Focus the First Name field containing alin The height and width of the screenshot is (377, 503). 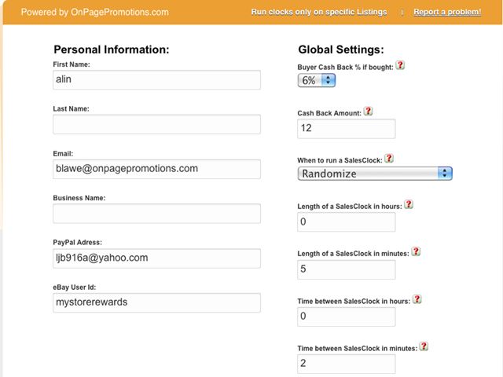(156, 80)
